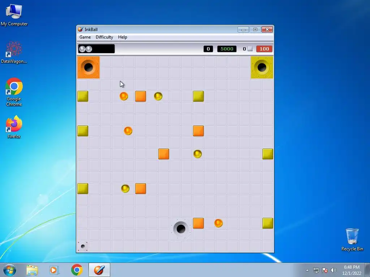
Task: Select the Recycle Bin icon
Action: tap(352, 239)
